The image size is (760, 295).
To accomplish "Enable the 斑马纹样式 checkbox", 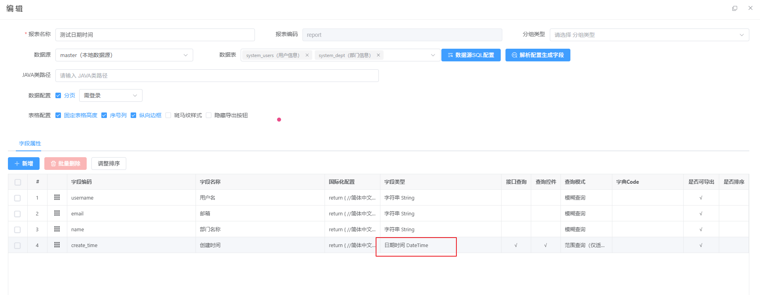I will click(168, 115).
